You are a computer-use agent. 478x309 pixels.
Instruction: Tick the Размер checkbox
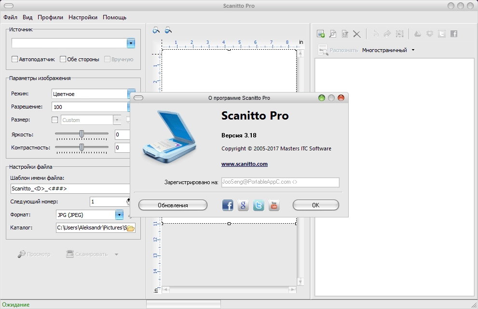point(55,120)
